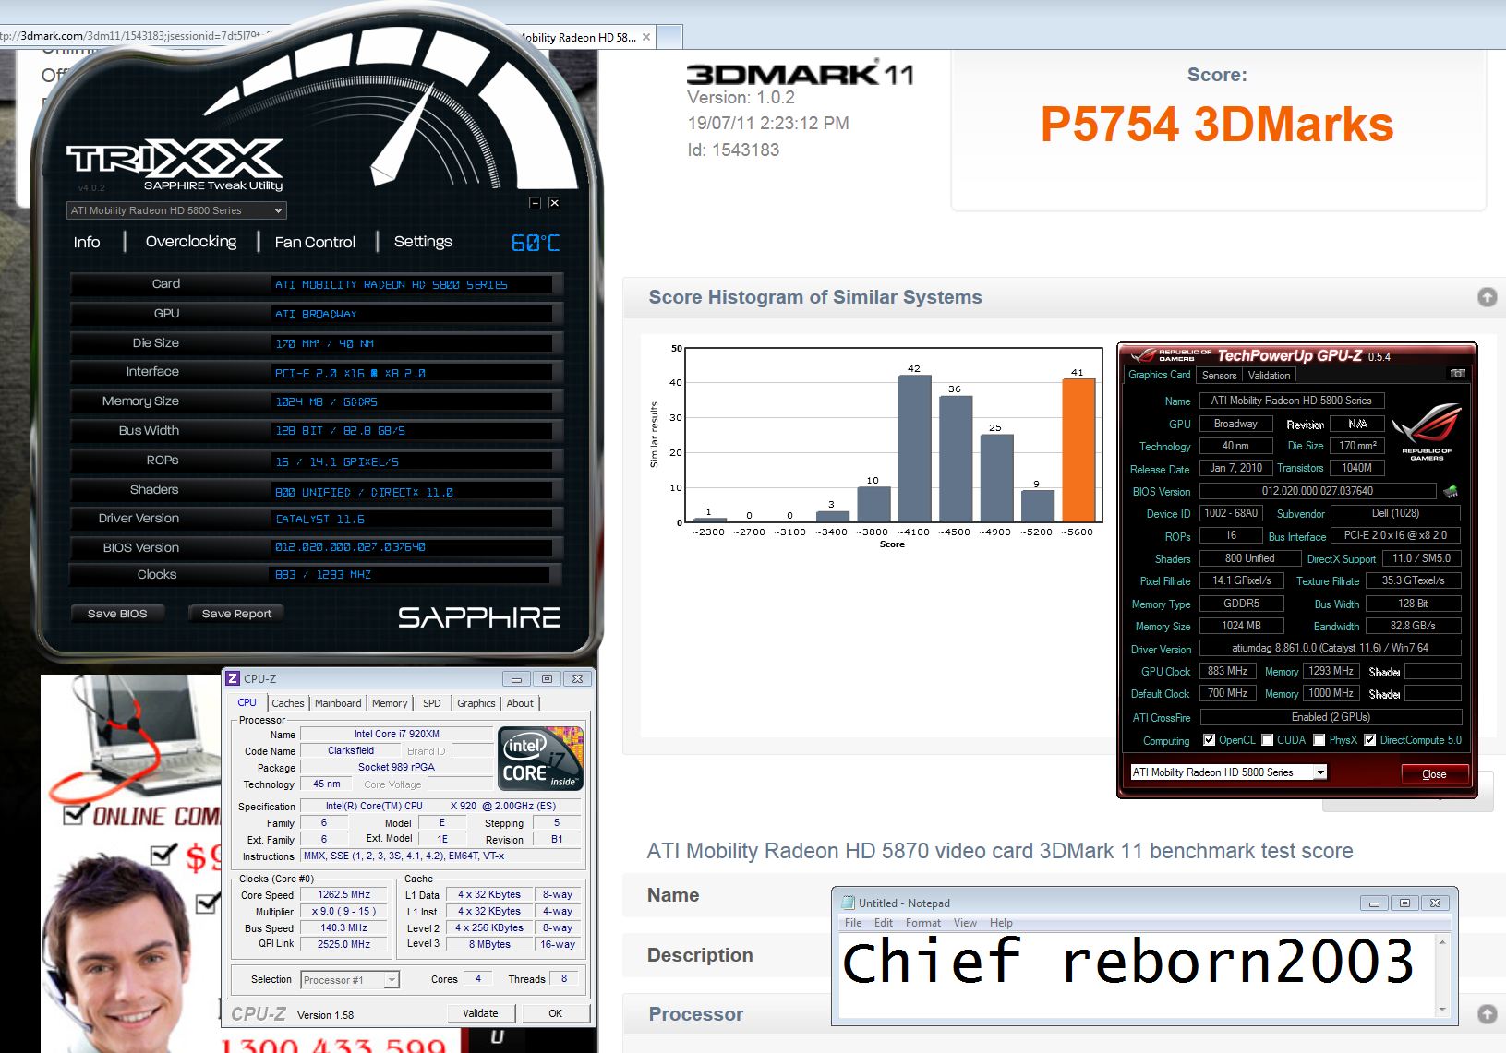Click the Validate button in CPU-Z
1506x1053 pixels.
click(x=480, y=1013)
